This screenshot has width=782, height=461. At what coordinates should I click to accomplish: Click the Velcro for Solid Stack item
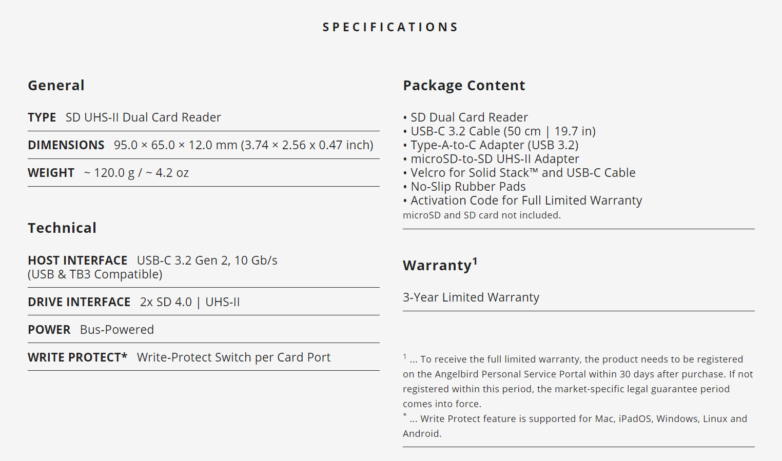click(522, 173)
